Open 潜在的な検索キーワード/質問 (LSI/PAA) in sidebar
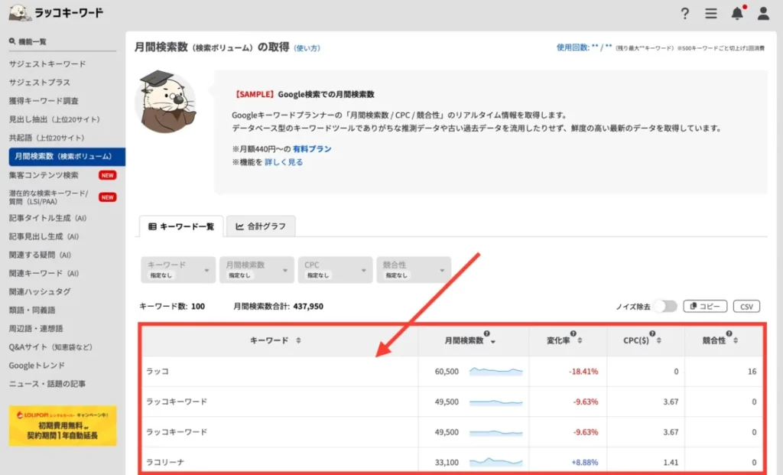The image size is (783, 475). click(48, 197)
